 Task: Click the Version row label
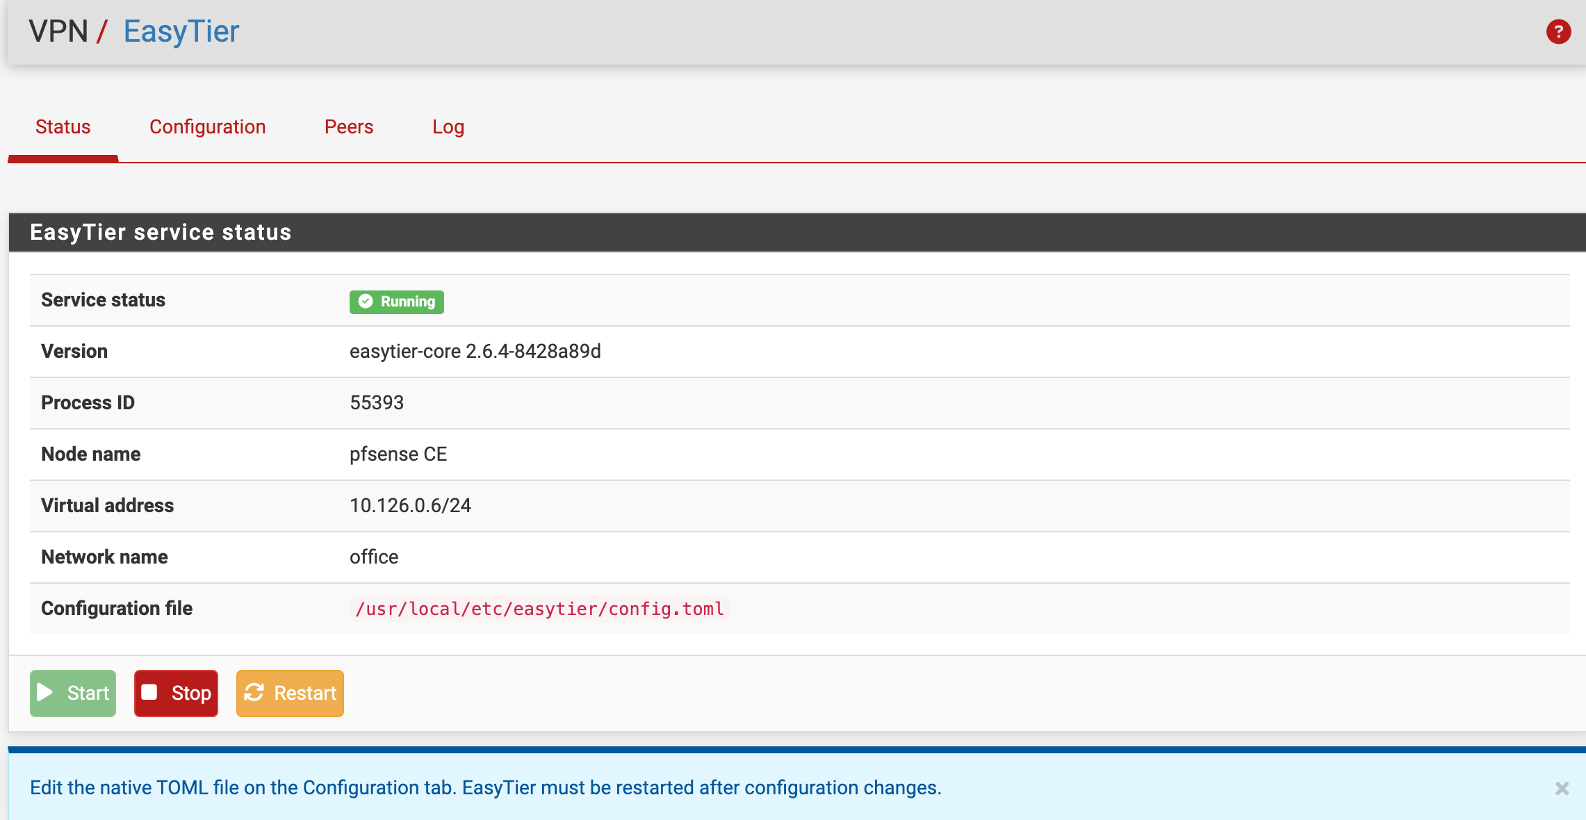[x=74, y=352]
